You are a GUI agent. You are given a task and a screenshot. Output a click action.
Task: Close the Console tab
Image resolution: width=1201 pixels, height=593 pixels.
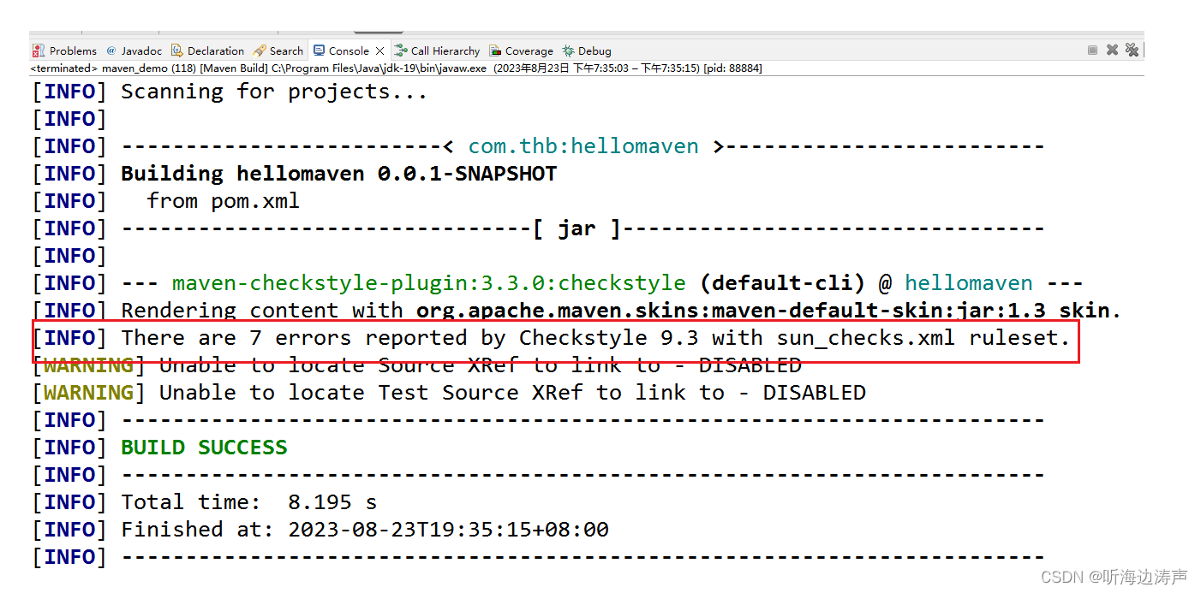click(379, 50)
